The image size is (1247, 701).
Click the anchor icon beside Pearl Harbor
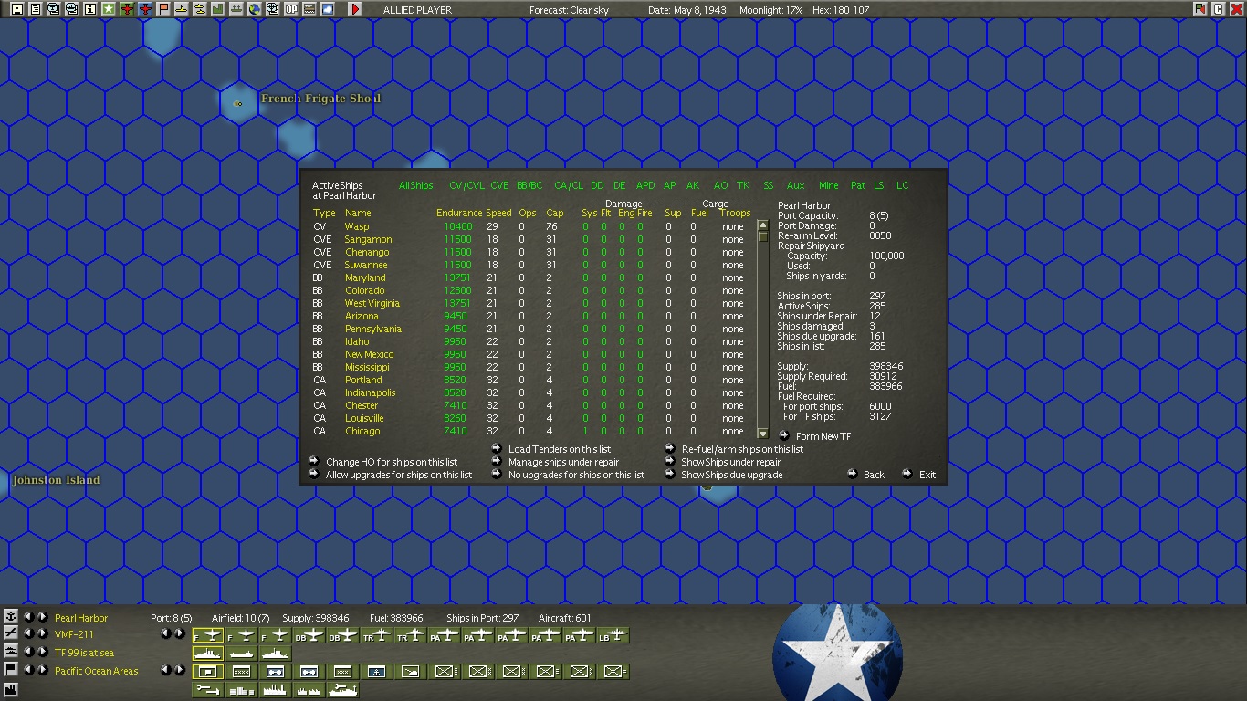tap(11, 617)
